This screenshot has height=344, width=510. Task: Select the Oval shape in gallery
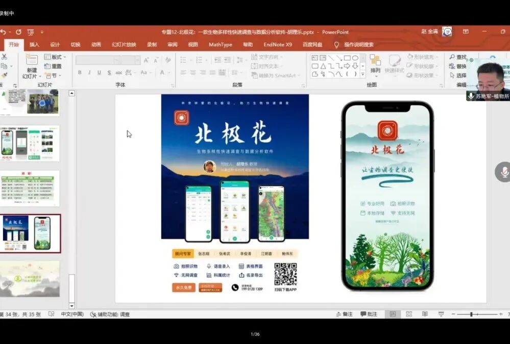[x=355, y=58]
